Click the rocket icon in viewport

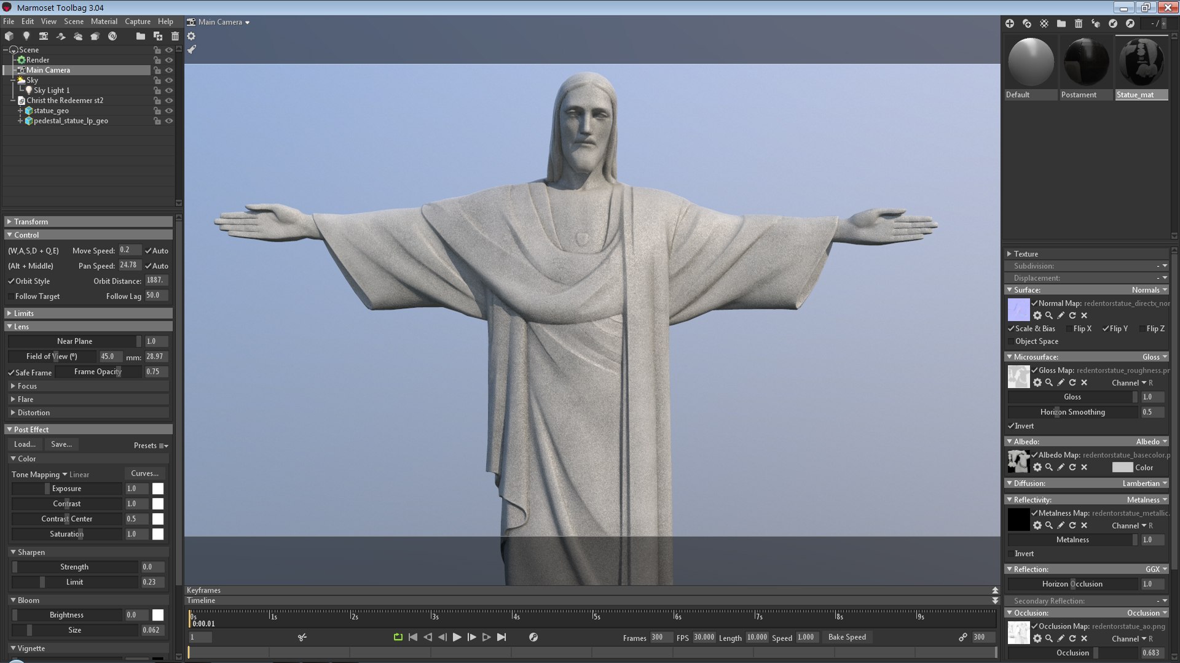click(192, 49)
